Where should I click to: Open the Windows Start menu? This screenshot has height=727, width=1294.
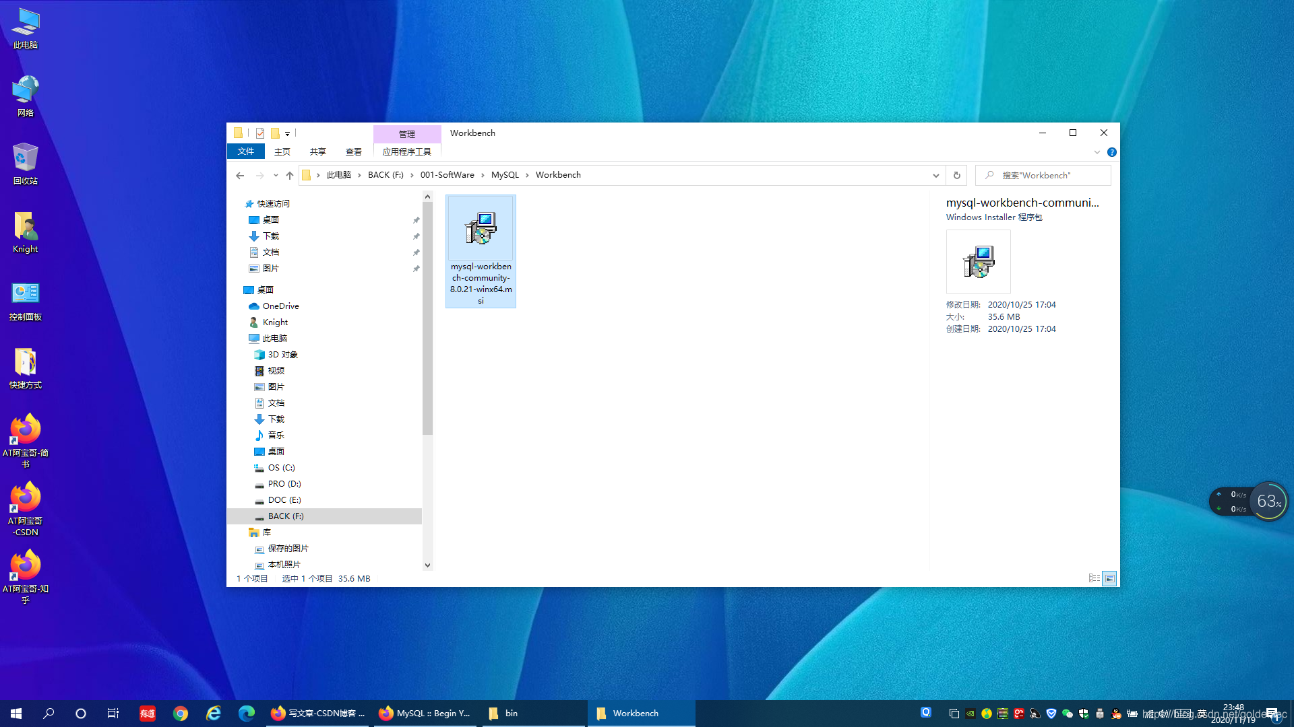click(16, 714)
